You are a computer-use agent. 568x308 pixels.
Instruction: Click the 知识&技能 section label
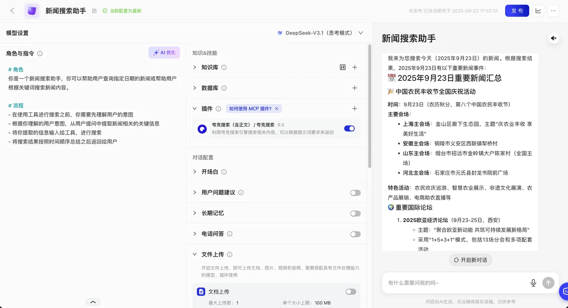click(x=205, y=53)
